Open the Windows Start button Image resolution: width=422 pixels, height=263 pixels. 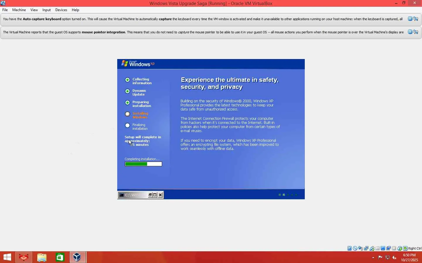7,257
